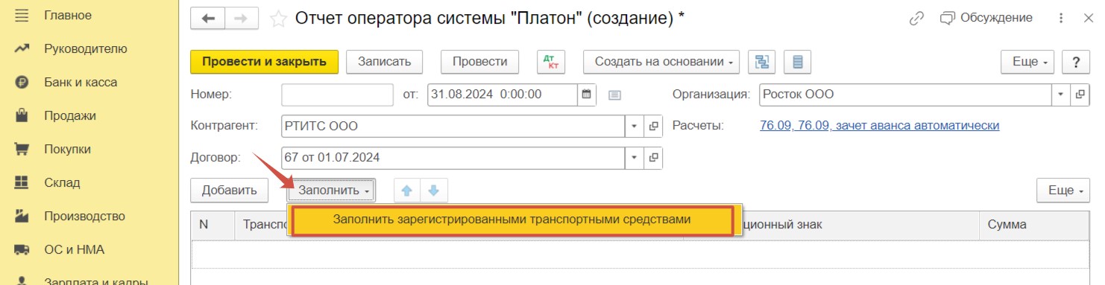Viewport: 1105px width, 285px height.
Task: Select Заполнить зарегистрированными транспортными средствами
Action: click(x=512, y=220)
